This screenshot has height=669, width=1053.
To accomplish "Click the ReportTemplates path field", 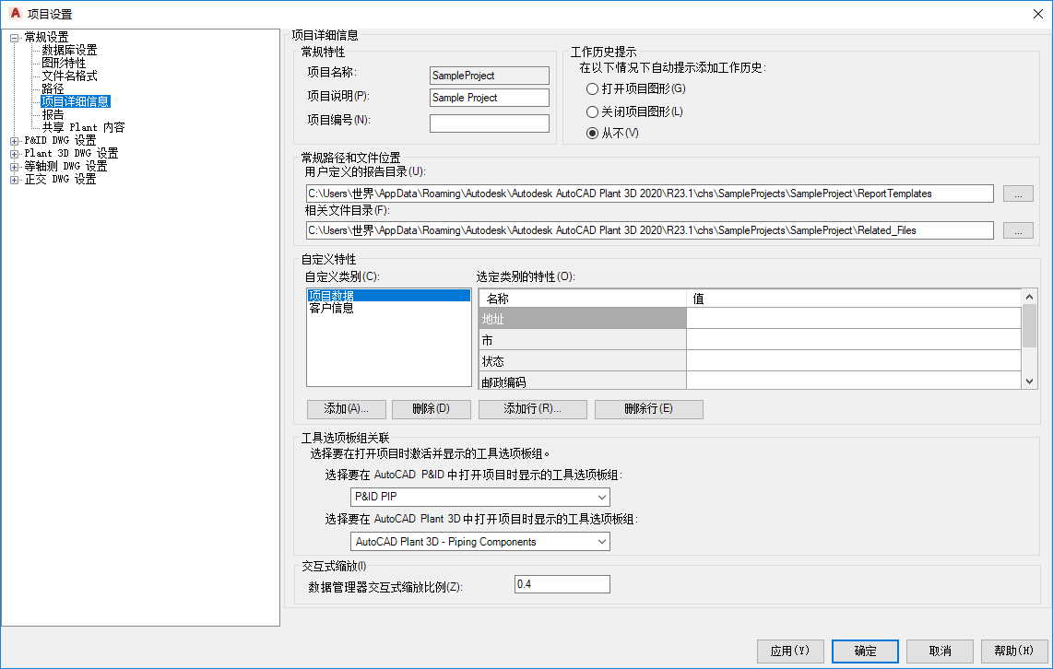I will pyautogui.click(x=649, y=194).
